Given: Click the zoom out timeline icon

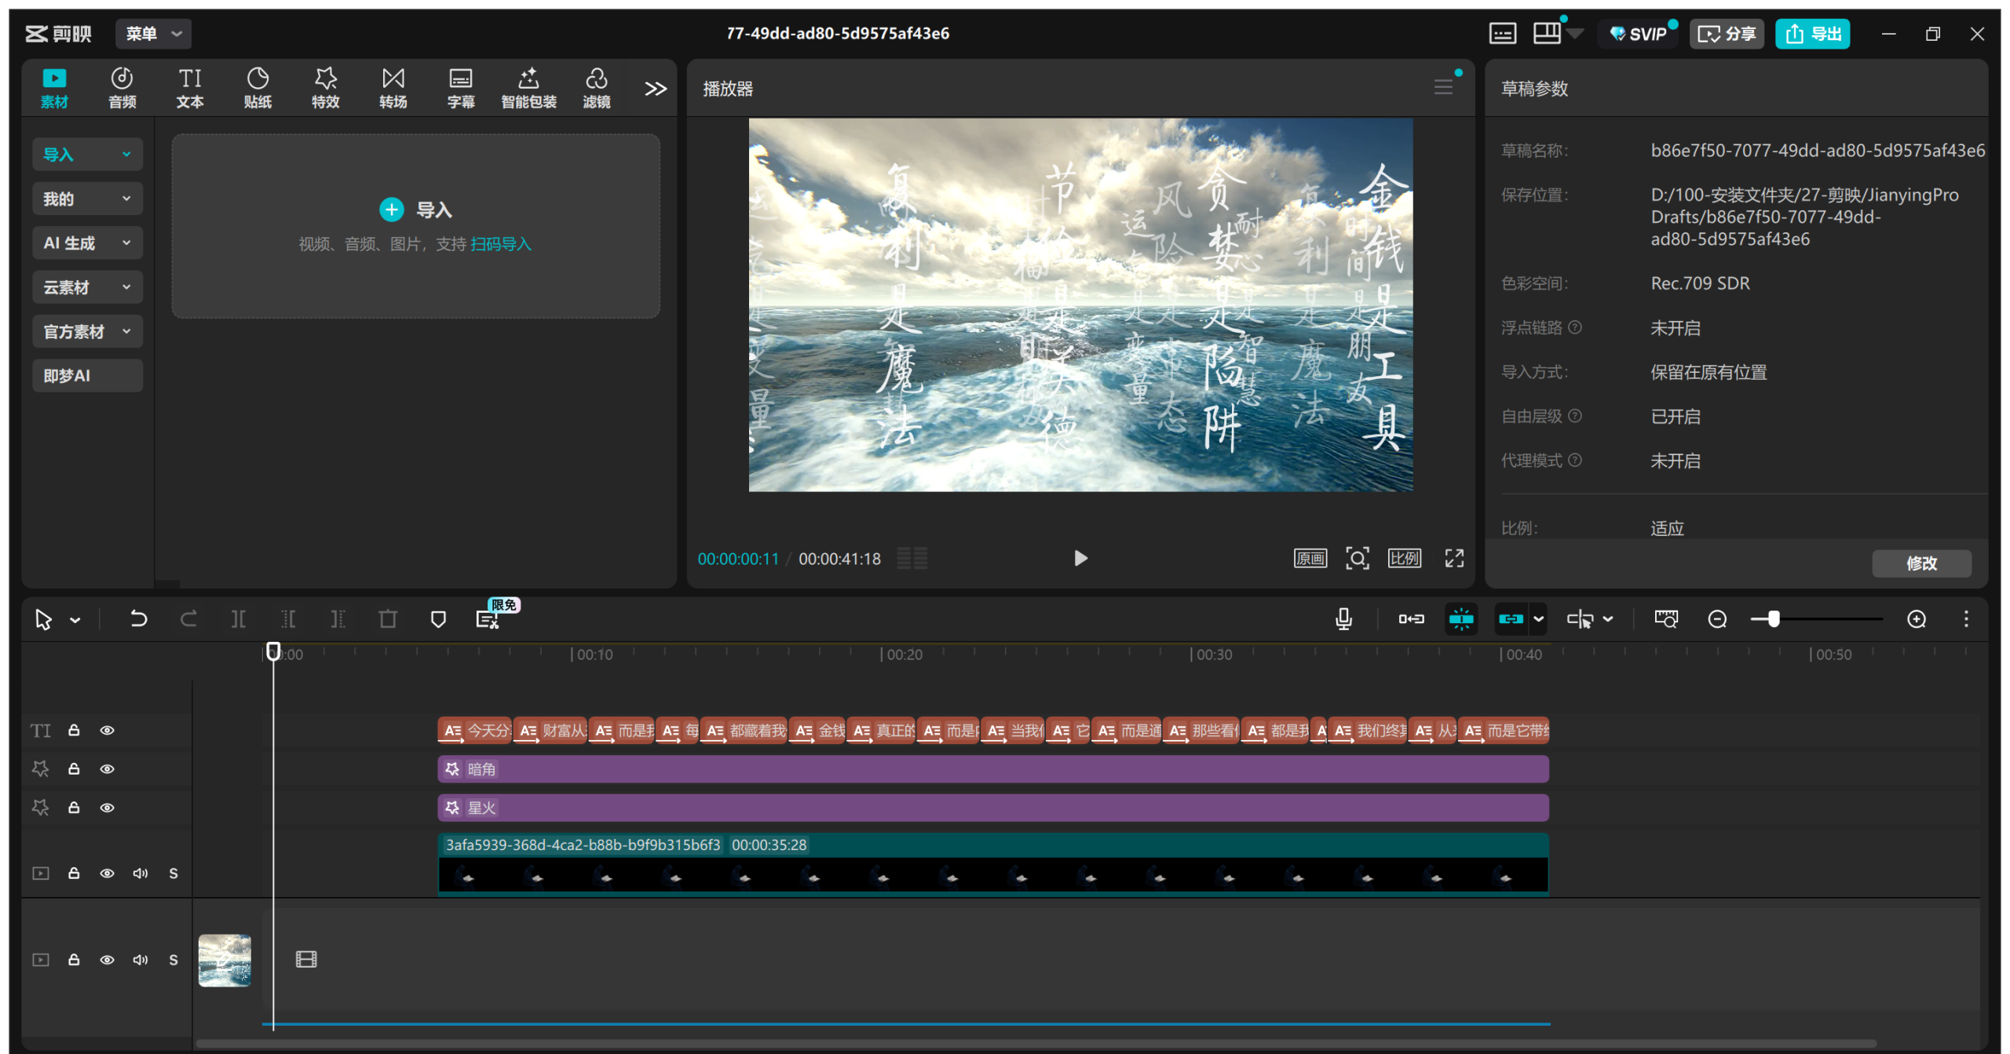Looking at the screenshot, I should tap(1717, 619).
